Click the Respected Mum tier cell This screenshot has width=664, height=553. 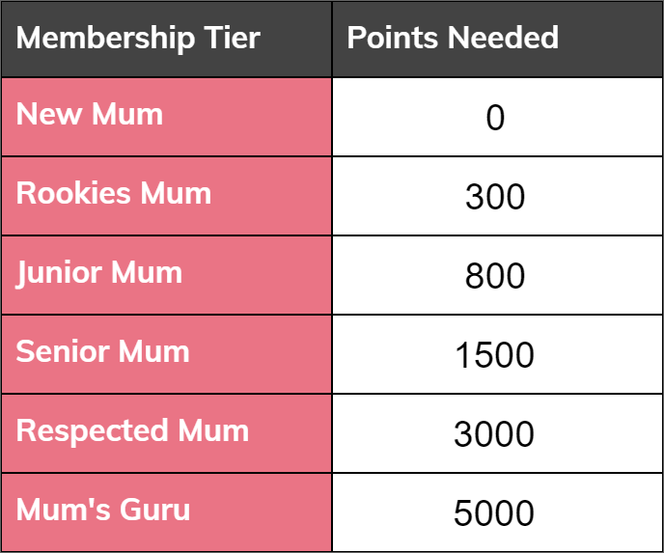pos(166,433)
